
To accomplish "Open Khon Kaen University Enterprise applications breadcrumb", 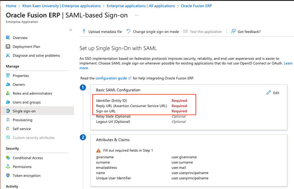I will [62, 6].
